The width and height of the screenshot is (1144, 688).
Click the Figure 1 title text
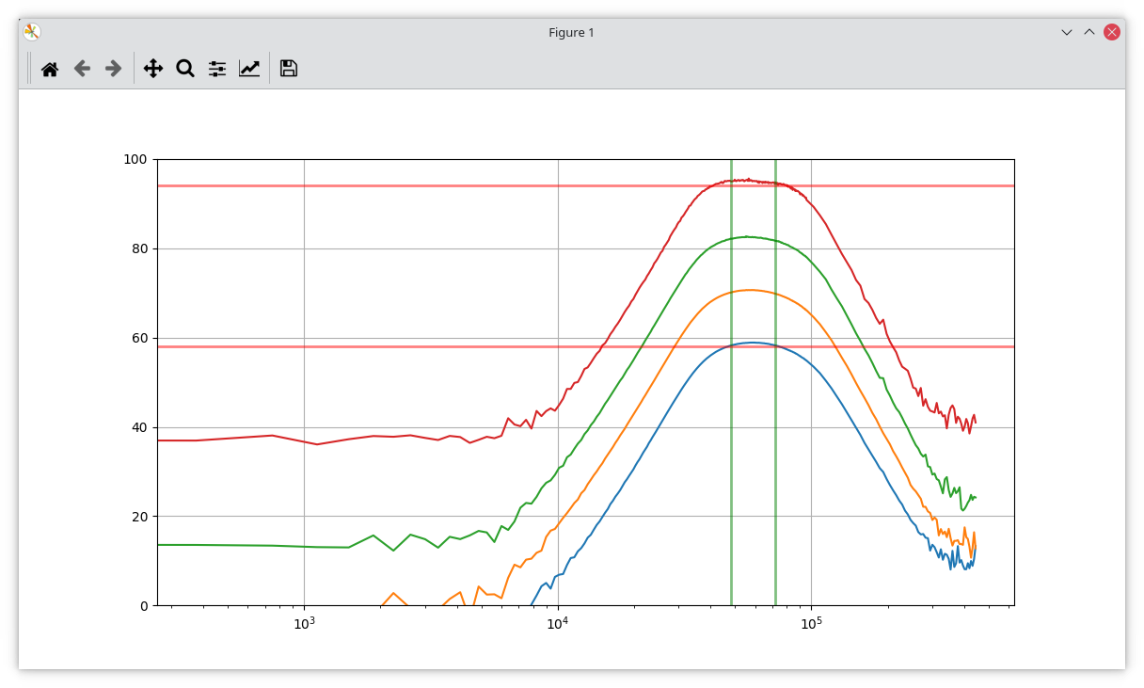[x=572, y=32]
